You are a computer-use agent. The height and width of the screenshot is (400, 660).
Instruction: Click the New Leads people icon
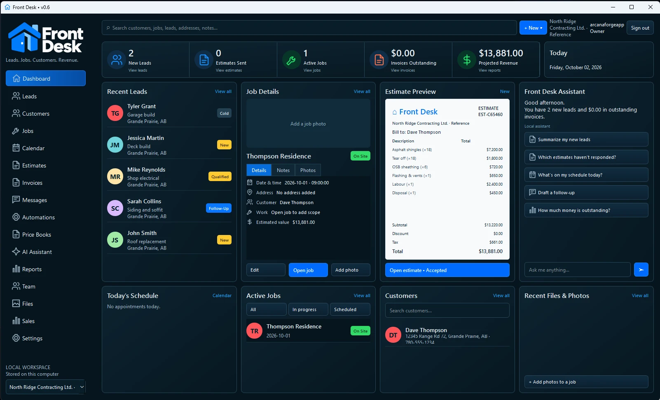click(x=117, y=60)
